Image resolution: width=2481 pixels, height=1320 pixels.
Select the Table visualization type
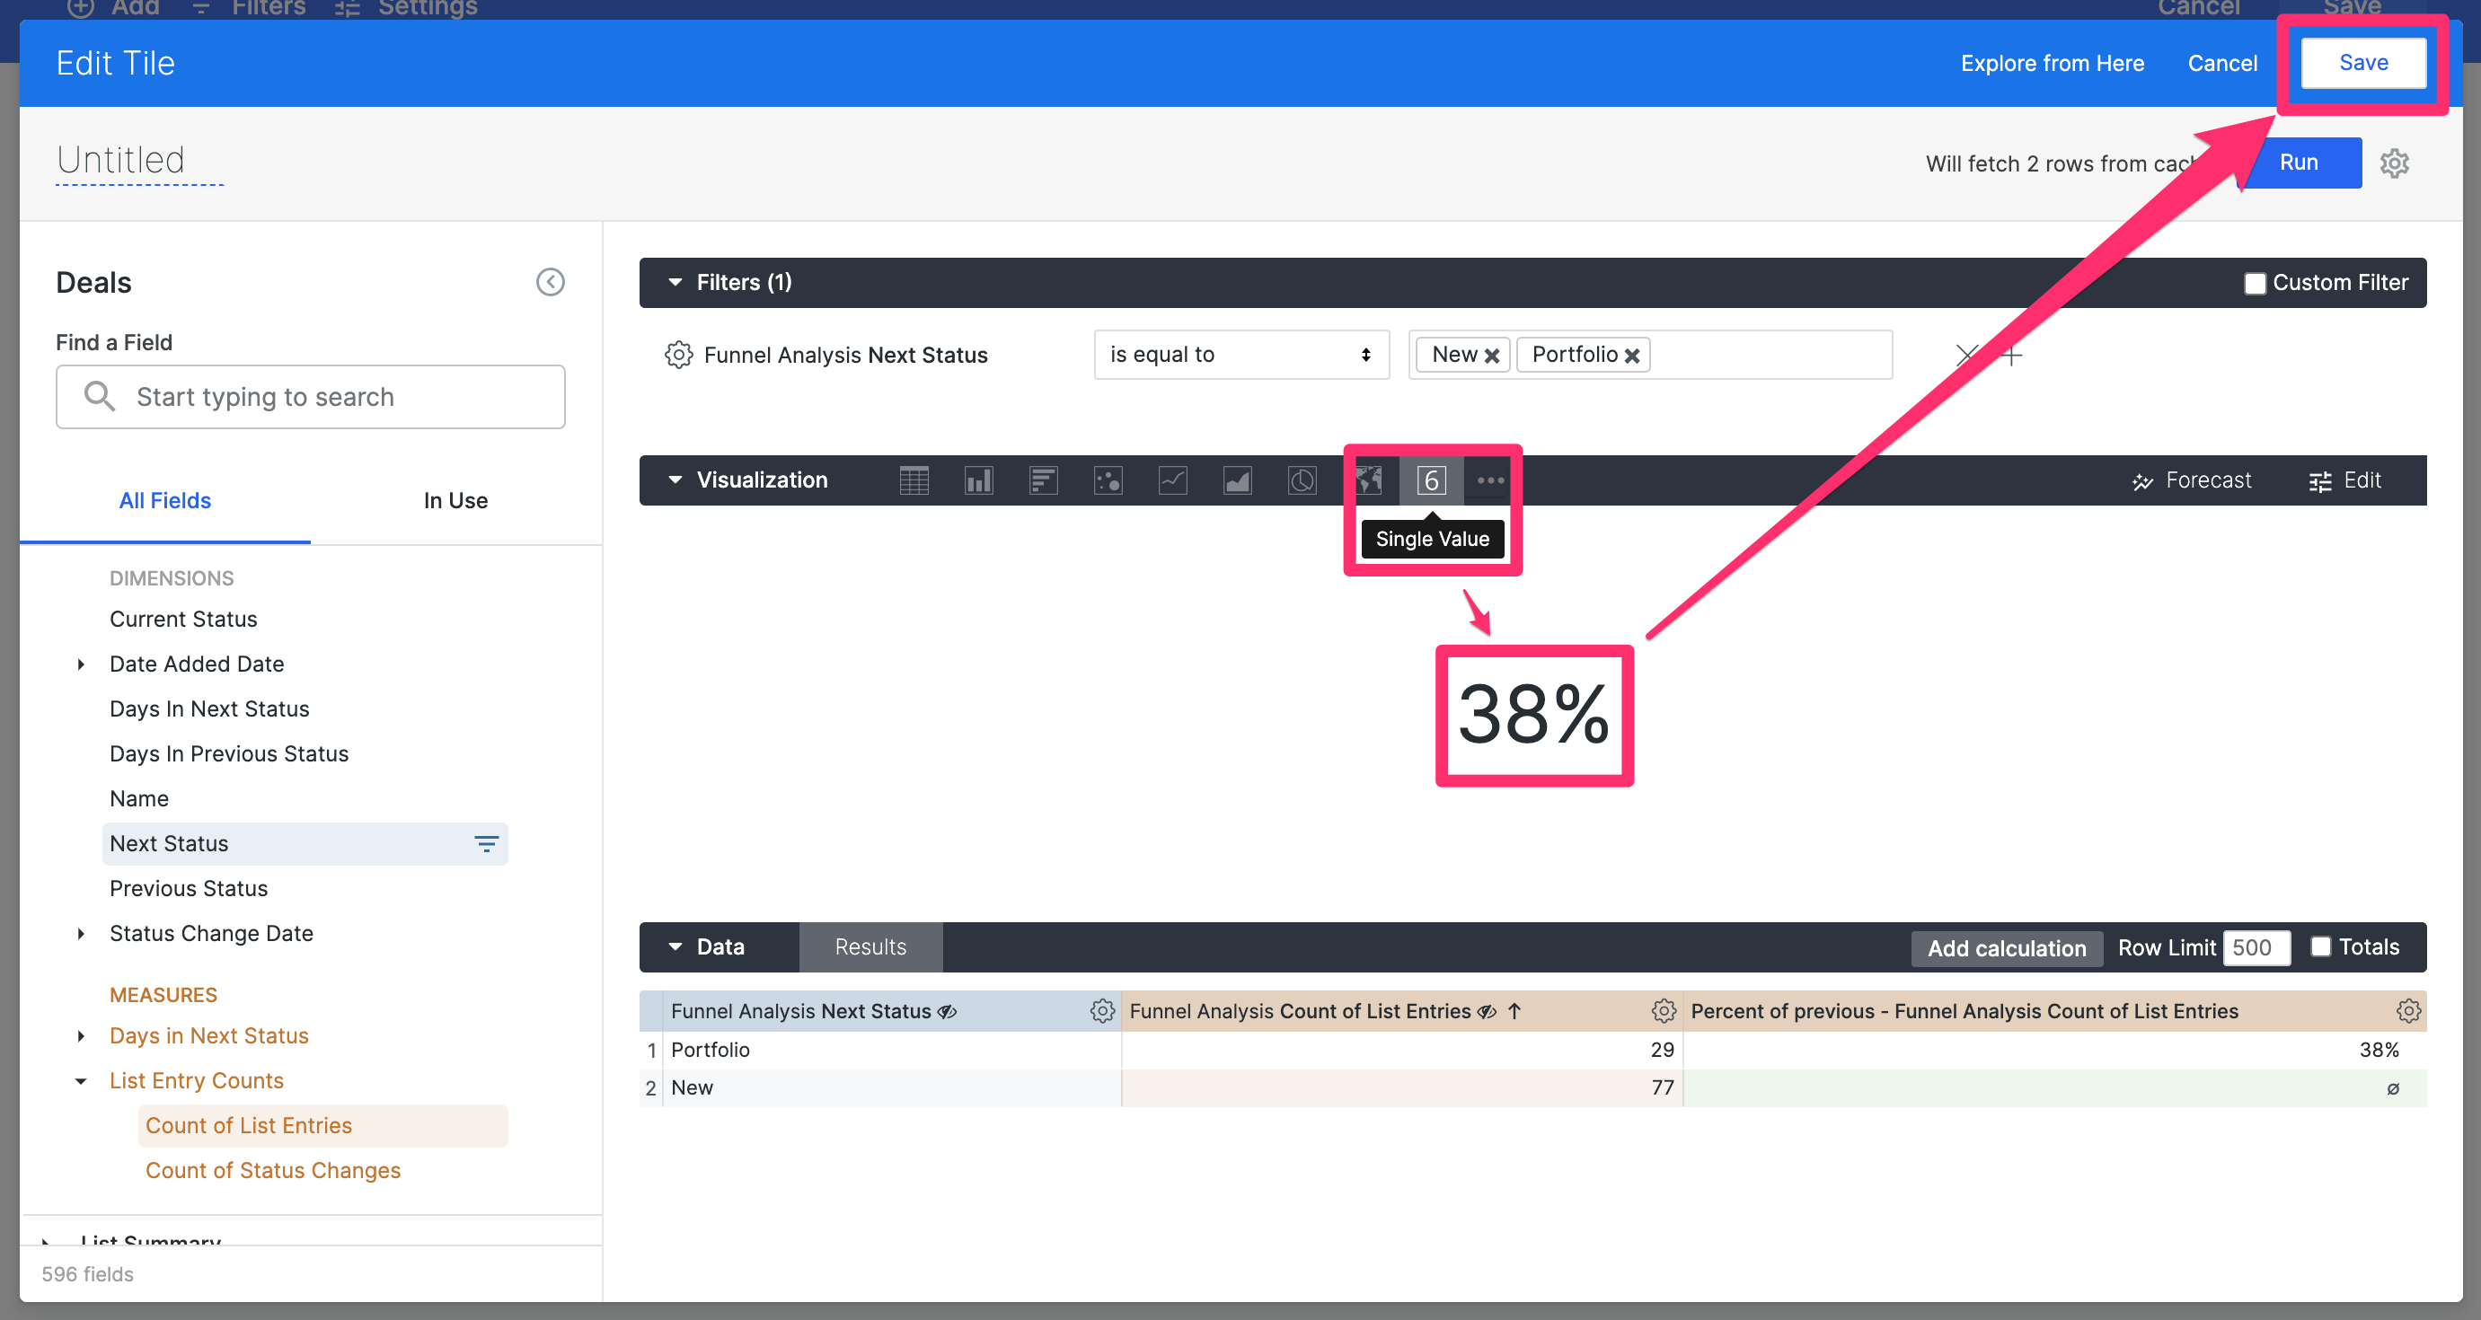tap(914, 480)
